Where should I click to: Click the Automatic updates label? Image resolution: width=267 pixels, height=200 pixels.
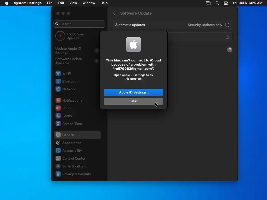point(130,25)
